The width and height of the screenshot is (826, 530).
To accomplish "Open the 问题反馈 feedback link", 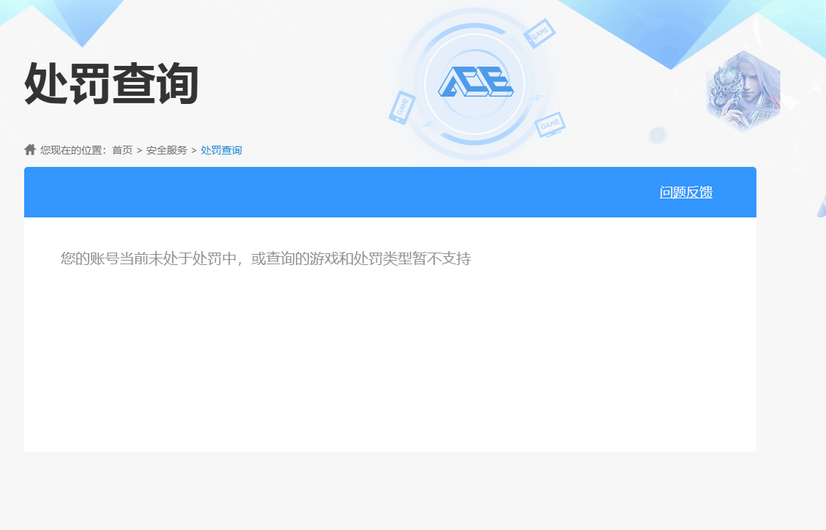I will pyautogui.click(x=687, y=192).
